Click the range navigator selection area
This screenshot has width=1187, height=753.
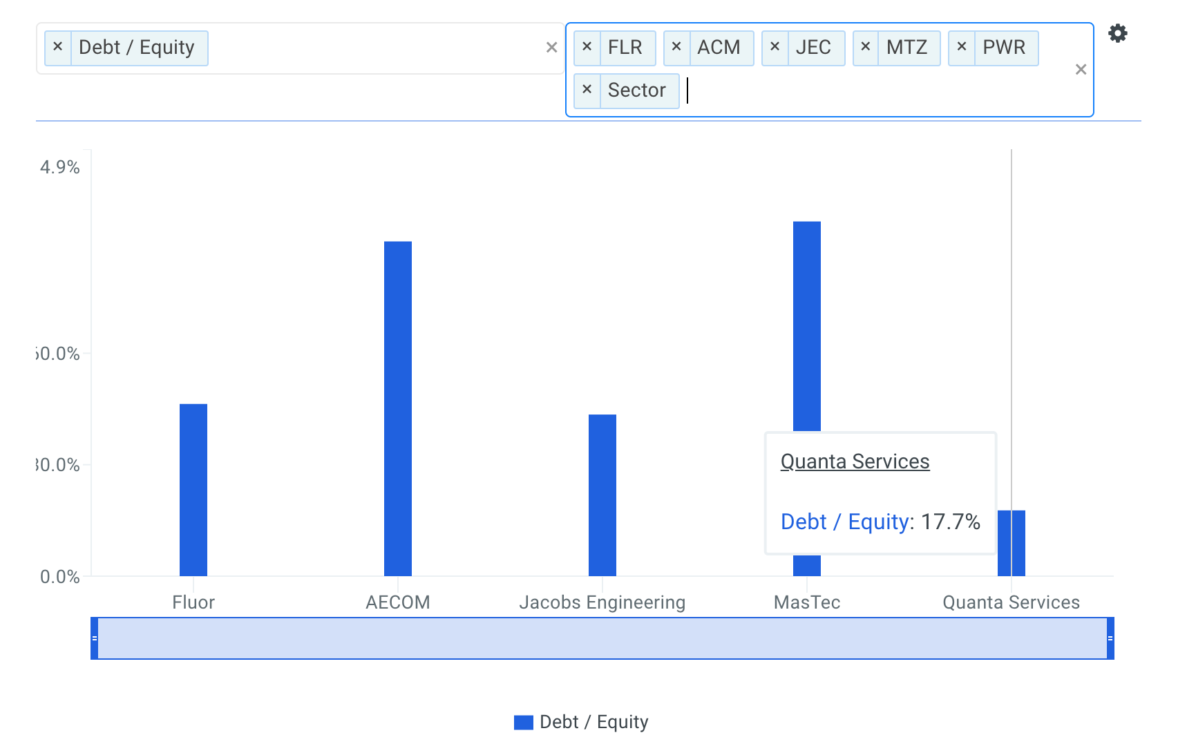tap(602, 638)
